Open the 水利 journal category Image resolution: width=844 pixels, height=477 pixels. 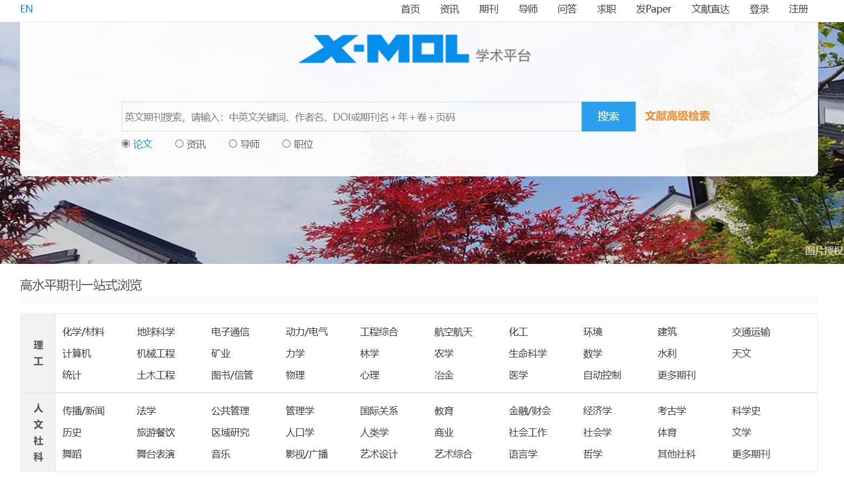tap(667, 354)
